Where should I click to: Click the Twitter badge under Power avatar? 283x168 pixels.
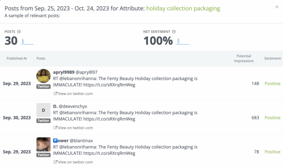pyautogui.click(x=44, y=155)
